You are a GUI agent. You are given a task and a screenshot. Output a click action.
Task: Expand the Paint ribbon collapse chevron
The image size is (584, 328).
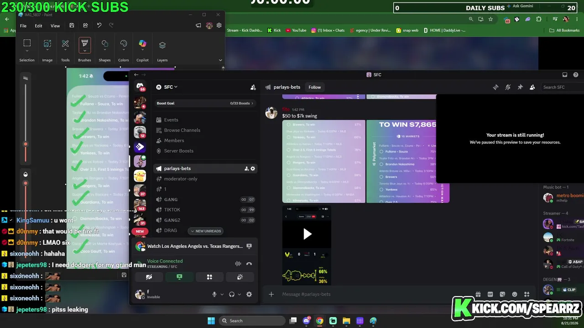220,60
